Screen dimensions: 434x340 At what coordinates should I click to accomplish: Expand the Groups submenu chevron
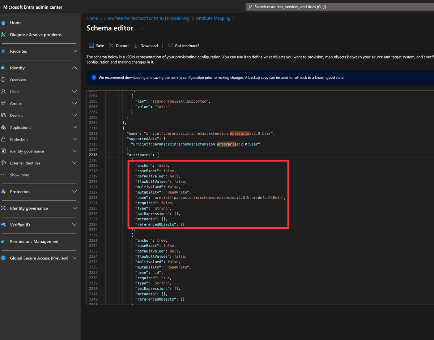pos(75,104)
